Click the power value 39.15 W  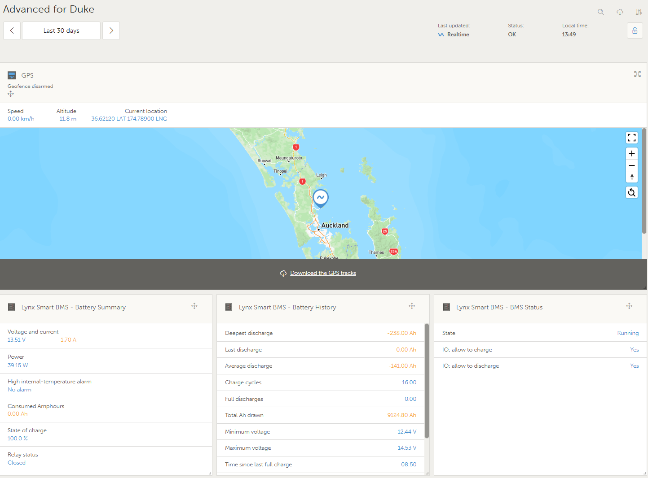coord(18,365)
